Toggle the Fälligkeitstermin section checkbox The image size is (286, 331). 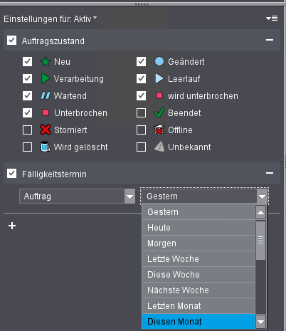11,174
